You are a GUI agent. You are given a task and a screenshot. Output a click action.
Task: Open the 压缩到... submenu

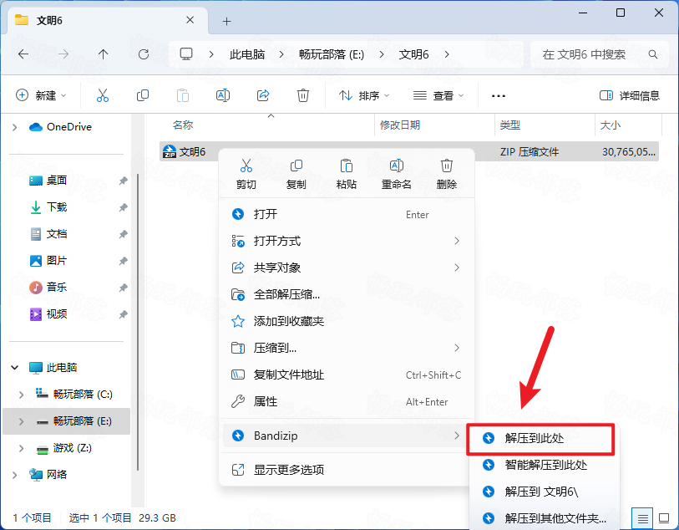tap(347, 348)
